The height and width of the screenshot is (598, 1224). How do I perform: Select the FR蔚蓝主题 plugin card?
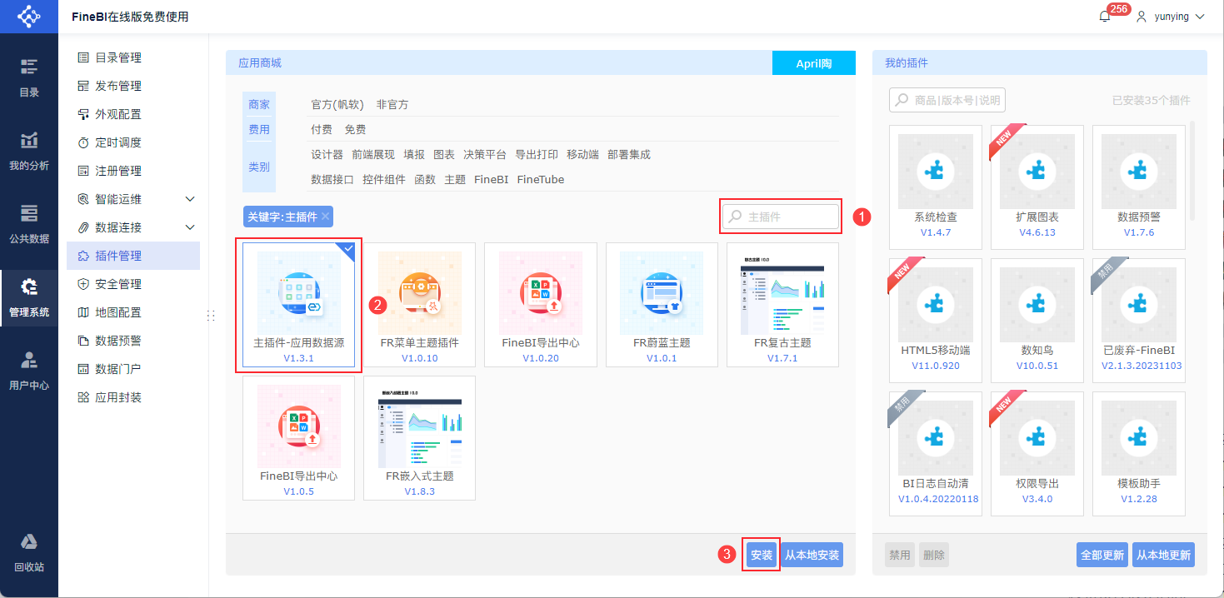point(662,305)
